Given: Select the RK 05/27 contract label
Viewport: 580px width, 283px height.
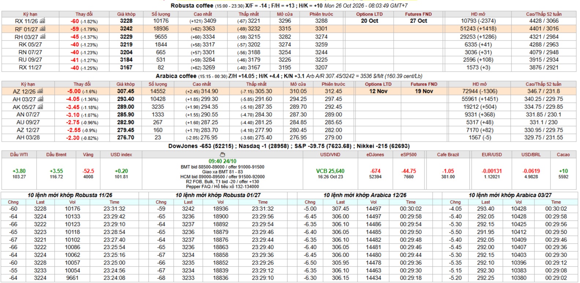Looking at the screenshot, I should pos(30,45).
